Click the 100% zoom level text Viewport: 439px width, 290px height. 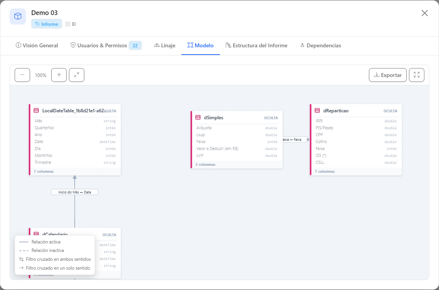pos(40,75)
